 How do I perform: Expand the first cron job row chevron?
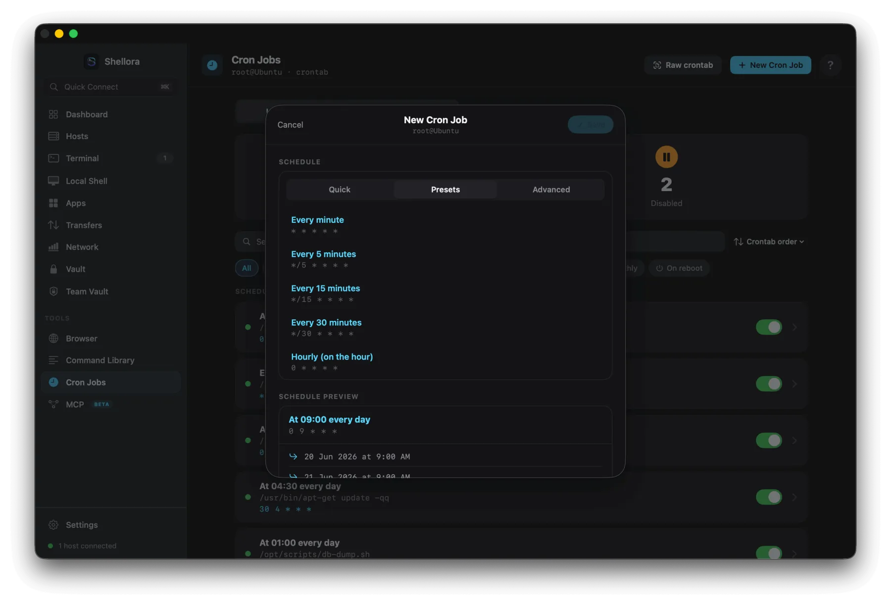[x=794, y=327]
